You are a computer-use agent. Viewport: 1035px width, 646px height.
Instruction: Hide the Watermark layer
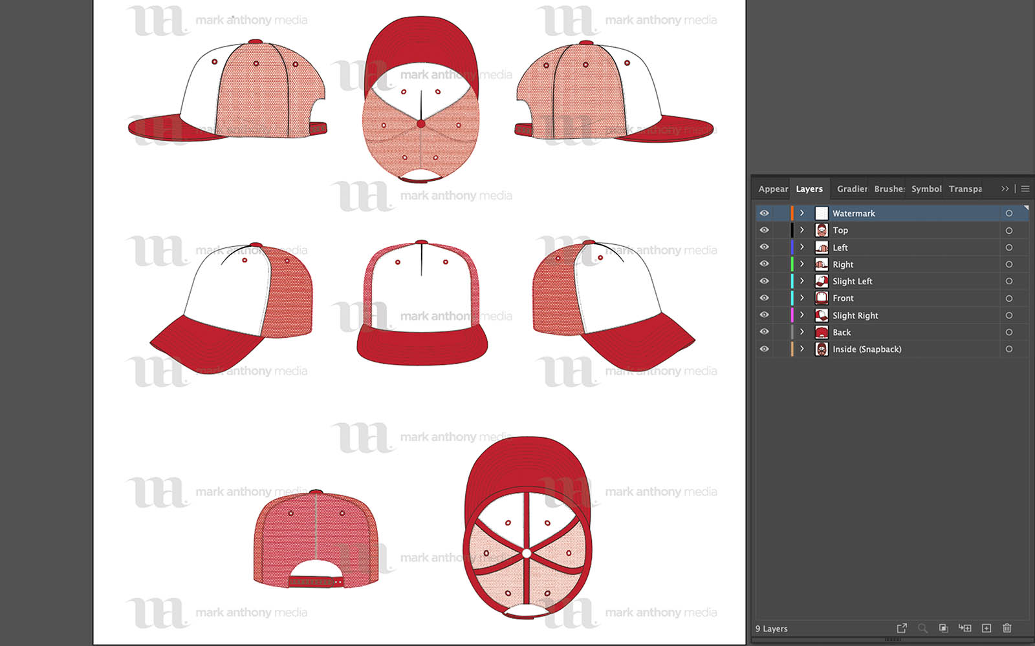coord(764,213)
